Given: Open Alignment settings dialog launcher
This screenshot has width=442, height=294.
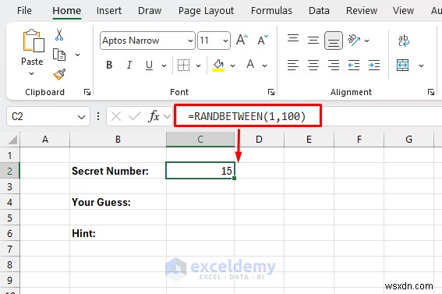Looking at the screenshot, I should [431, 92].
